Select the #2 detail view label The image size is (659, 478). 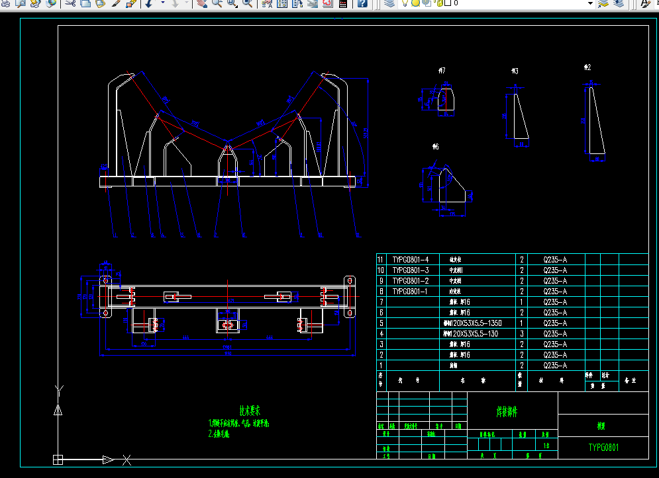(x=587, y=67)
